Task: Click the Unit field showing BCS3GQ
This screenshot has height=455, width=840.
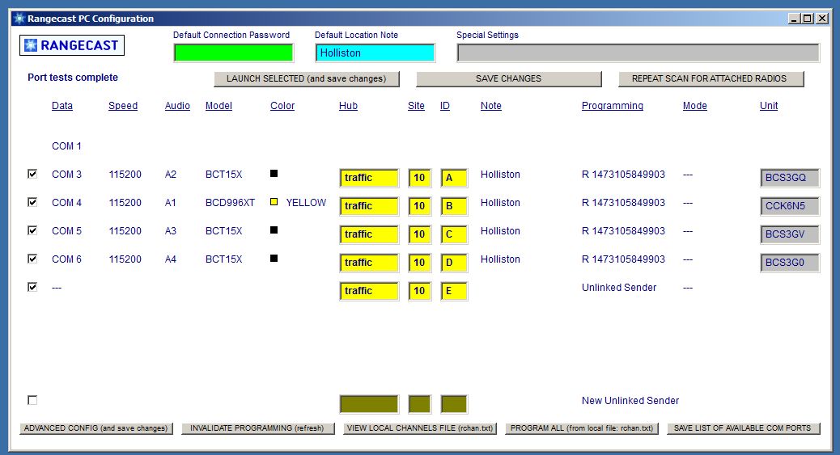Action: click(789, 178)
